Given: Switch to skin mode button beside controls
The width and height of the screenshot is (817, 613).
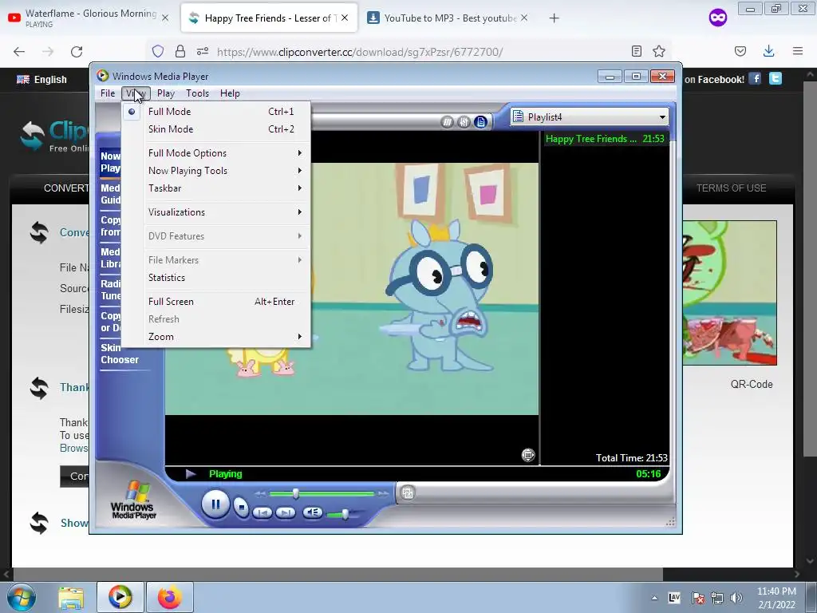Looking at the screenshot, I should click(408, 492).
